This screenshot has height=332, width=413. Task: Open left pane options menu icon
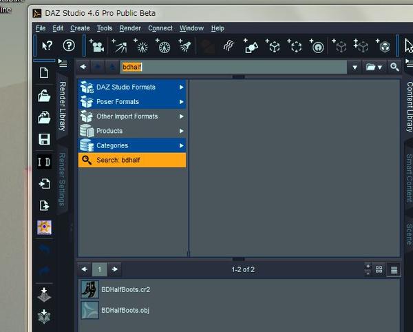tap(63, 63)
